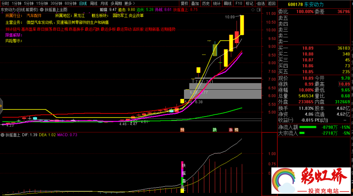
Task: Select the 15分钟 period tab
Action: tap(42, 4)
